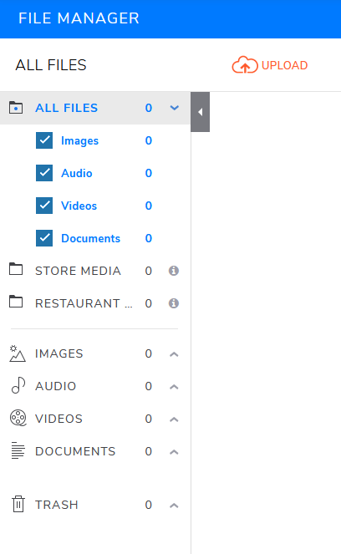This screenshot has width=341, height=554.
Task: Toggle the Documents filter checkbox
Action: pos(44,238)
